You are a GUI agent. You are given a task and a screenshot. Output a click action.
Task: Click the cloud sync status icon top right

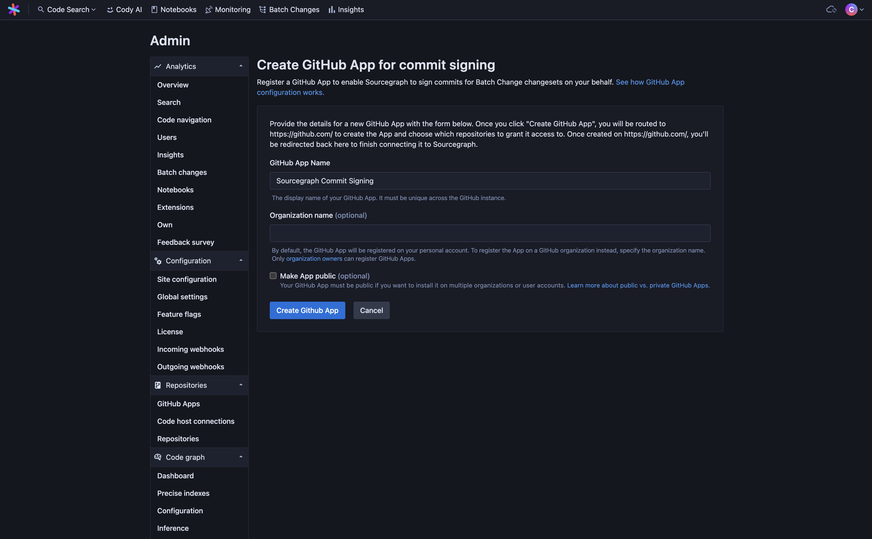click(831, 9)
